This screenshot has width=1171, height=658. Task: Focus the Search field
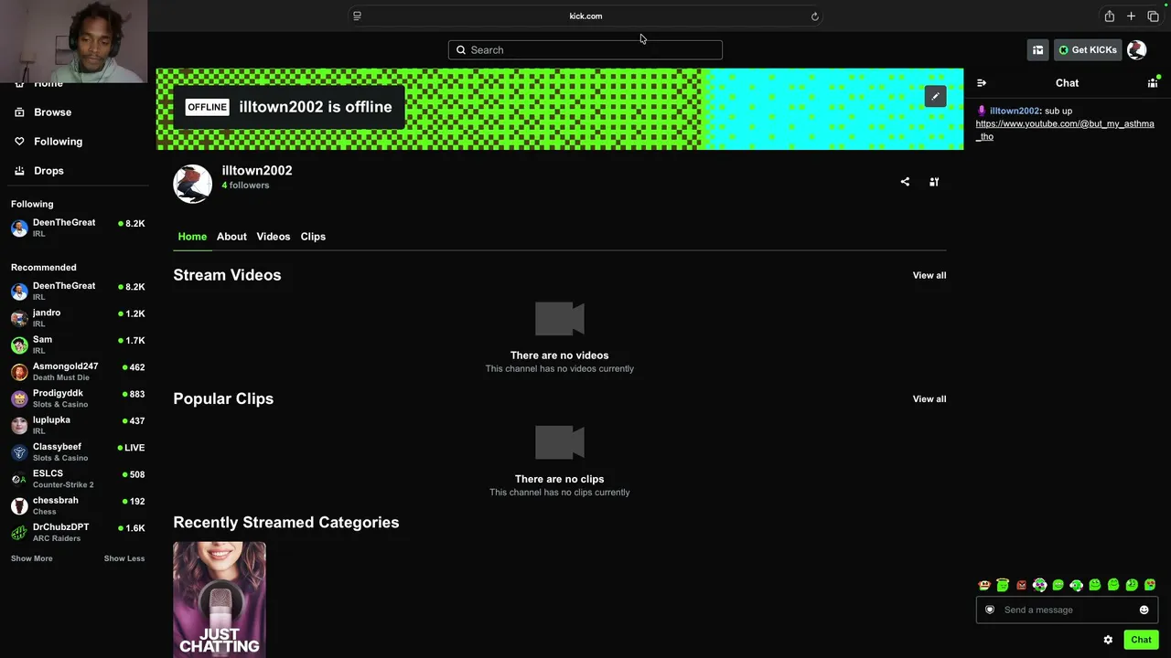click(585, 50)
